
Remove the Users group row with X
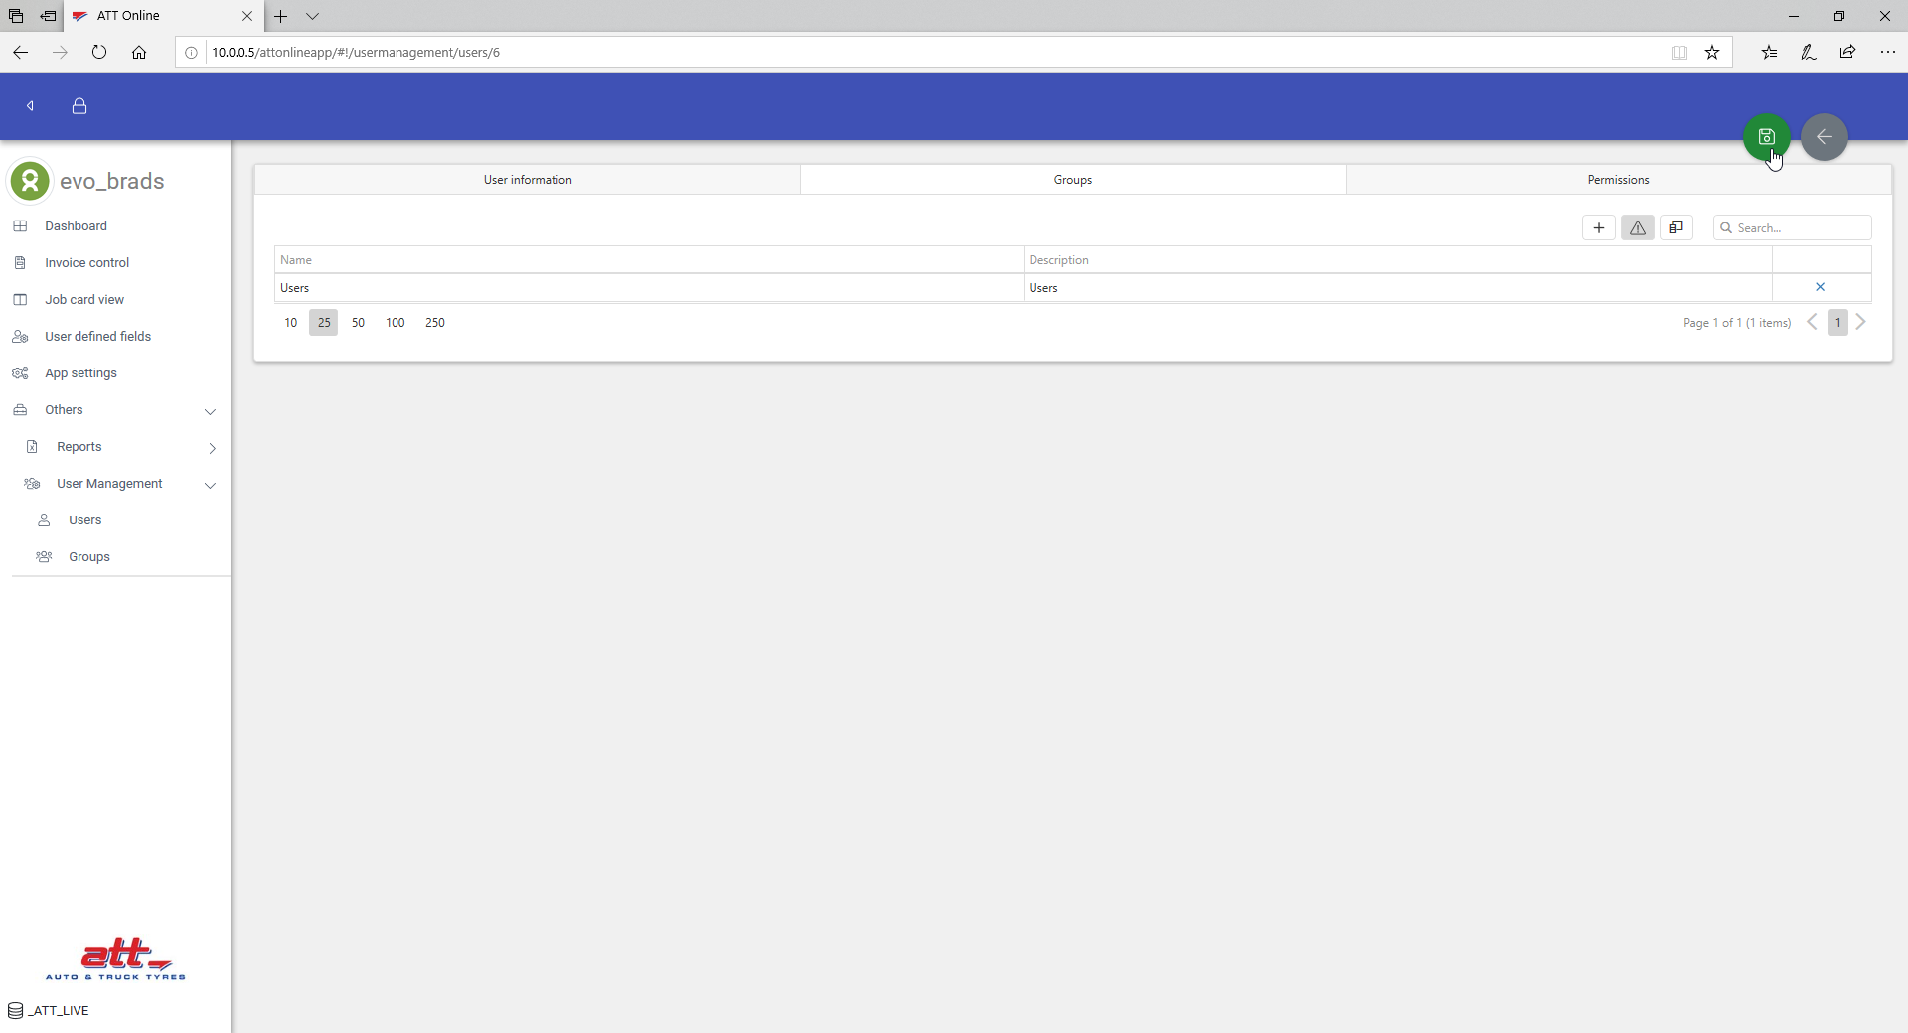click(x=1820, y=287)
